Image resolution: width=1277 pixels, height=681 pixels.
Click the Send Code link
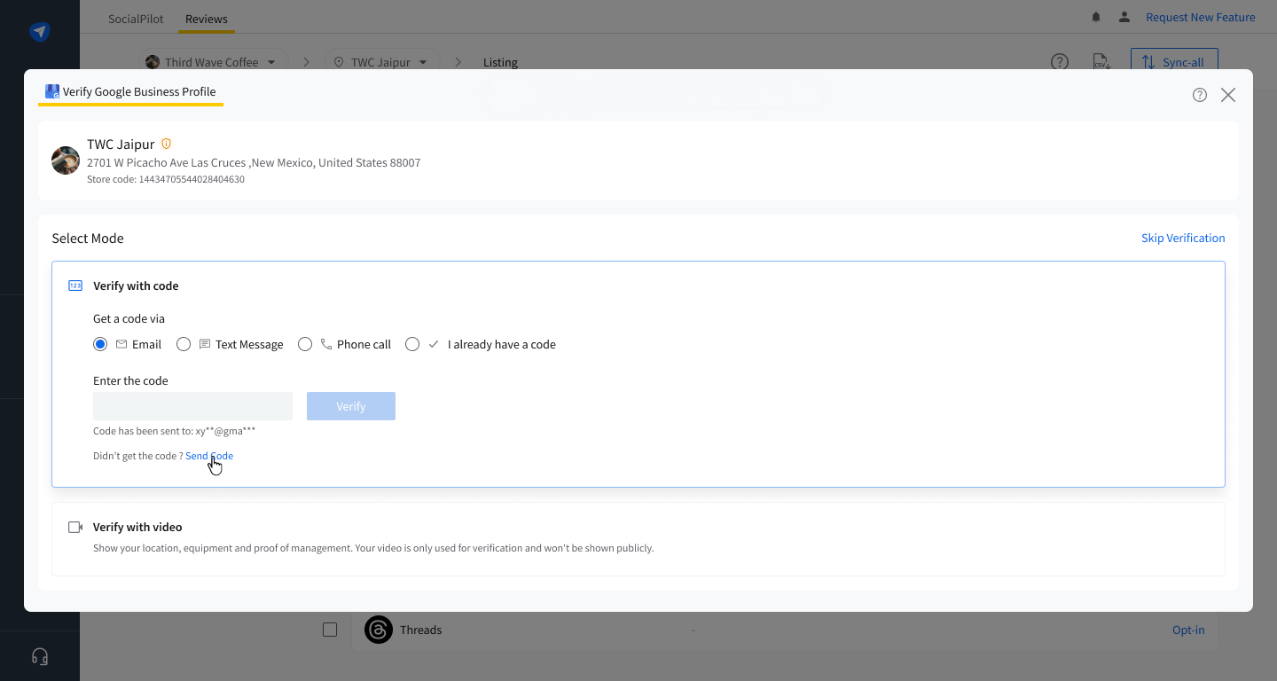pos(209,456)
